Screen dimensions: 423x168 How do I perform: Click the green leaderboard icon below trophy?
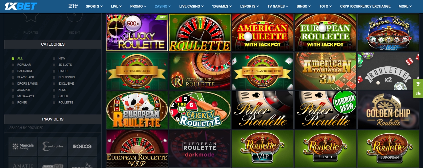point(418,92)
